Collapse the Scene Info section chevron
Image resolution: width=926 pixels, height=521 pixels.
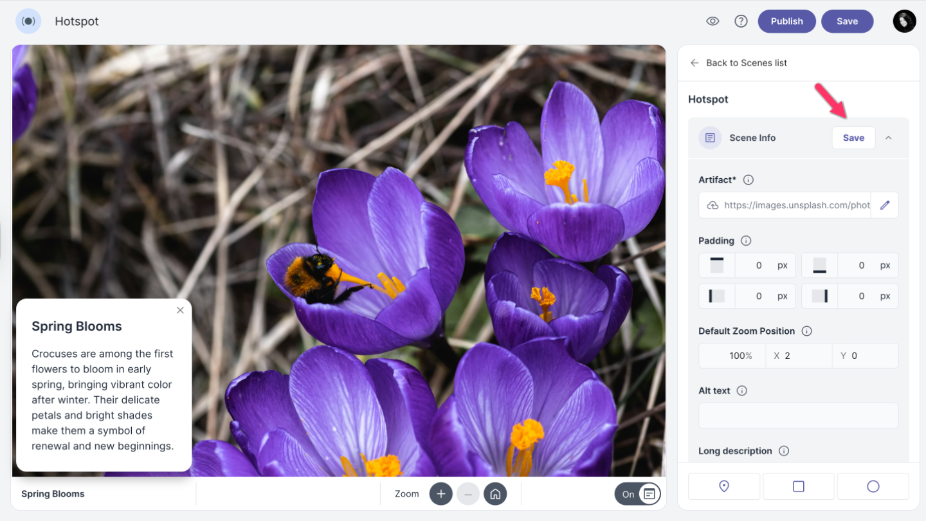point(889,138)
